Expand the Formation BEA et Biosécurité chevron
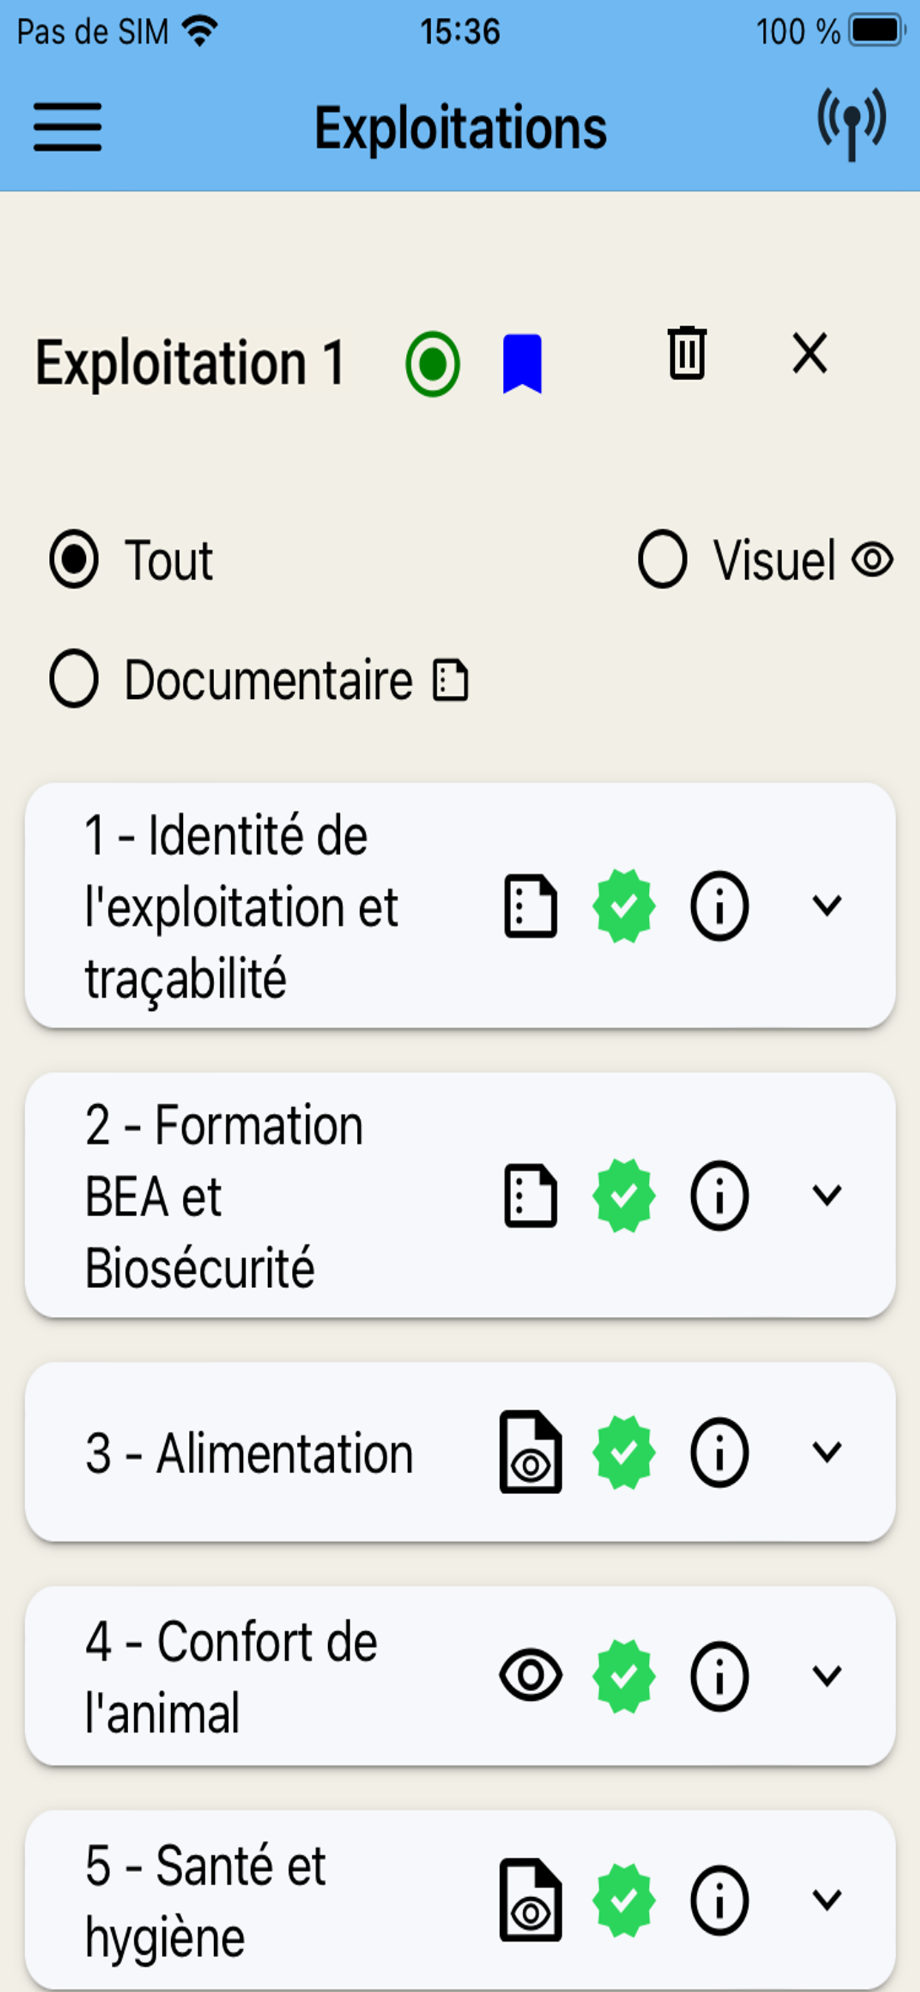Screen dimensions: 920x1992 pos(827,1195)
